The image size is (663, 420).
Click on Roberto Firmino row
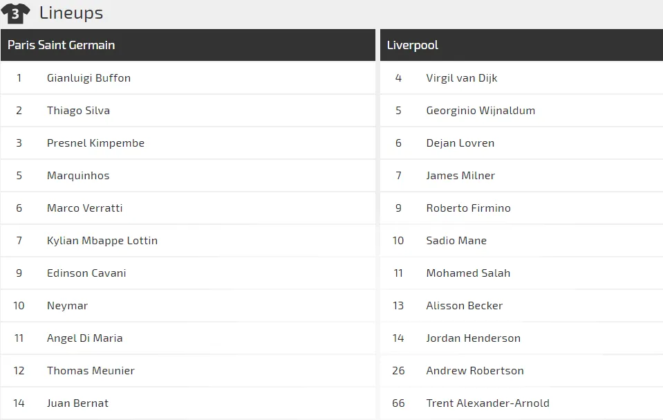[521, 208]
